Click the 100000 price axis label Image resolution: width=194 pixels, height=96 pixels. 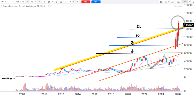(x=189, y=37)
